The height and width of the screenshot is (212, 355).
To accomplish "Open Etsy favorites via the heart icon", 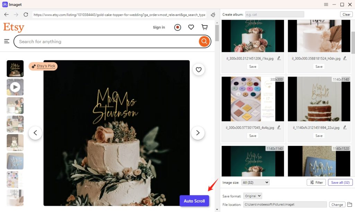I will coord(191,27).
